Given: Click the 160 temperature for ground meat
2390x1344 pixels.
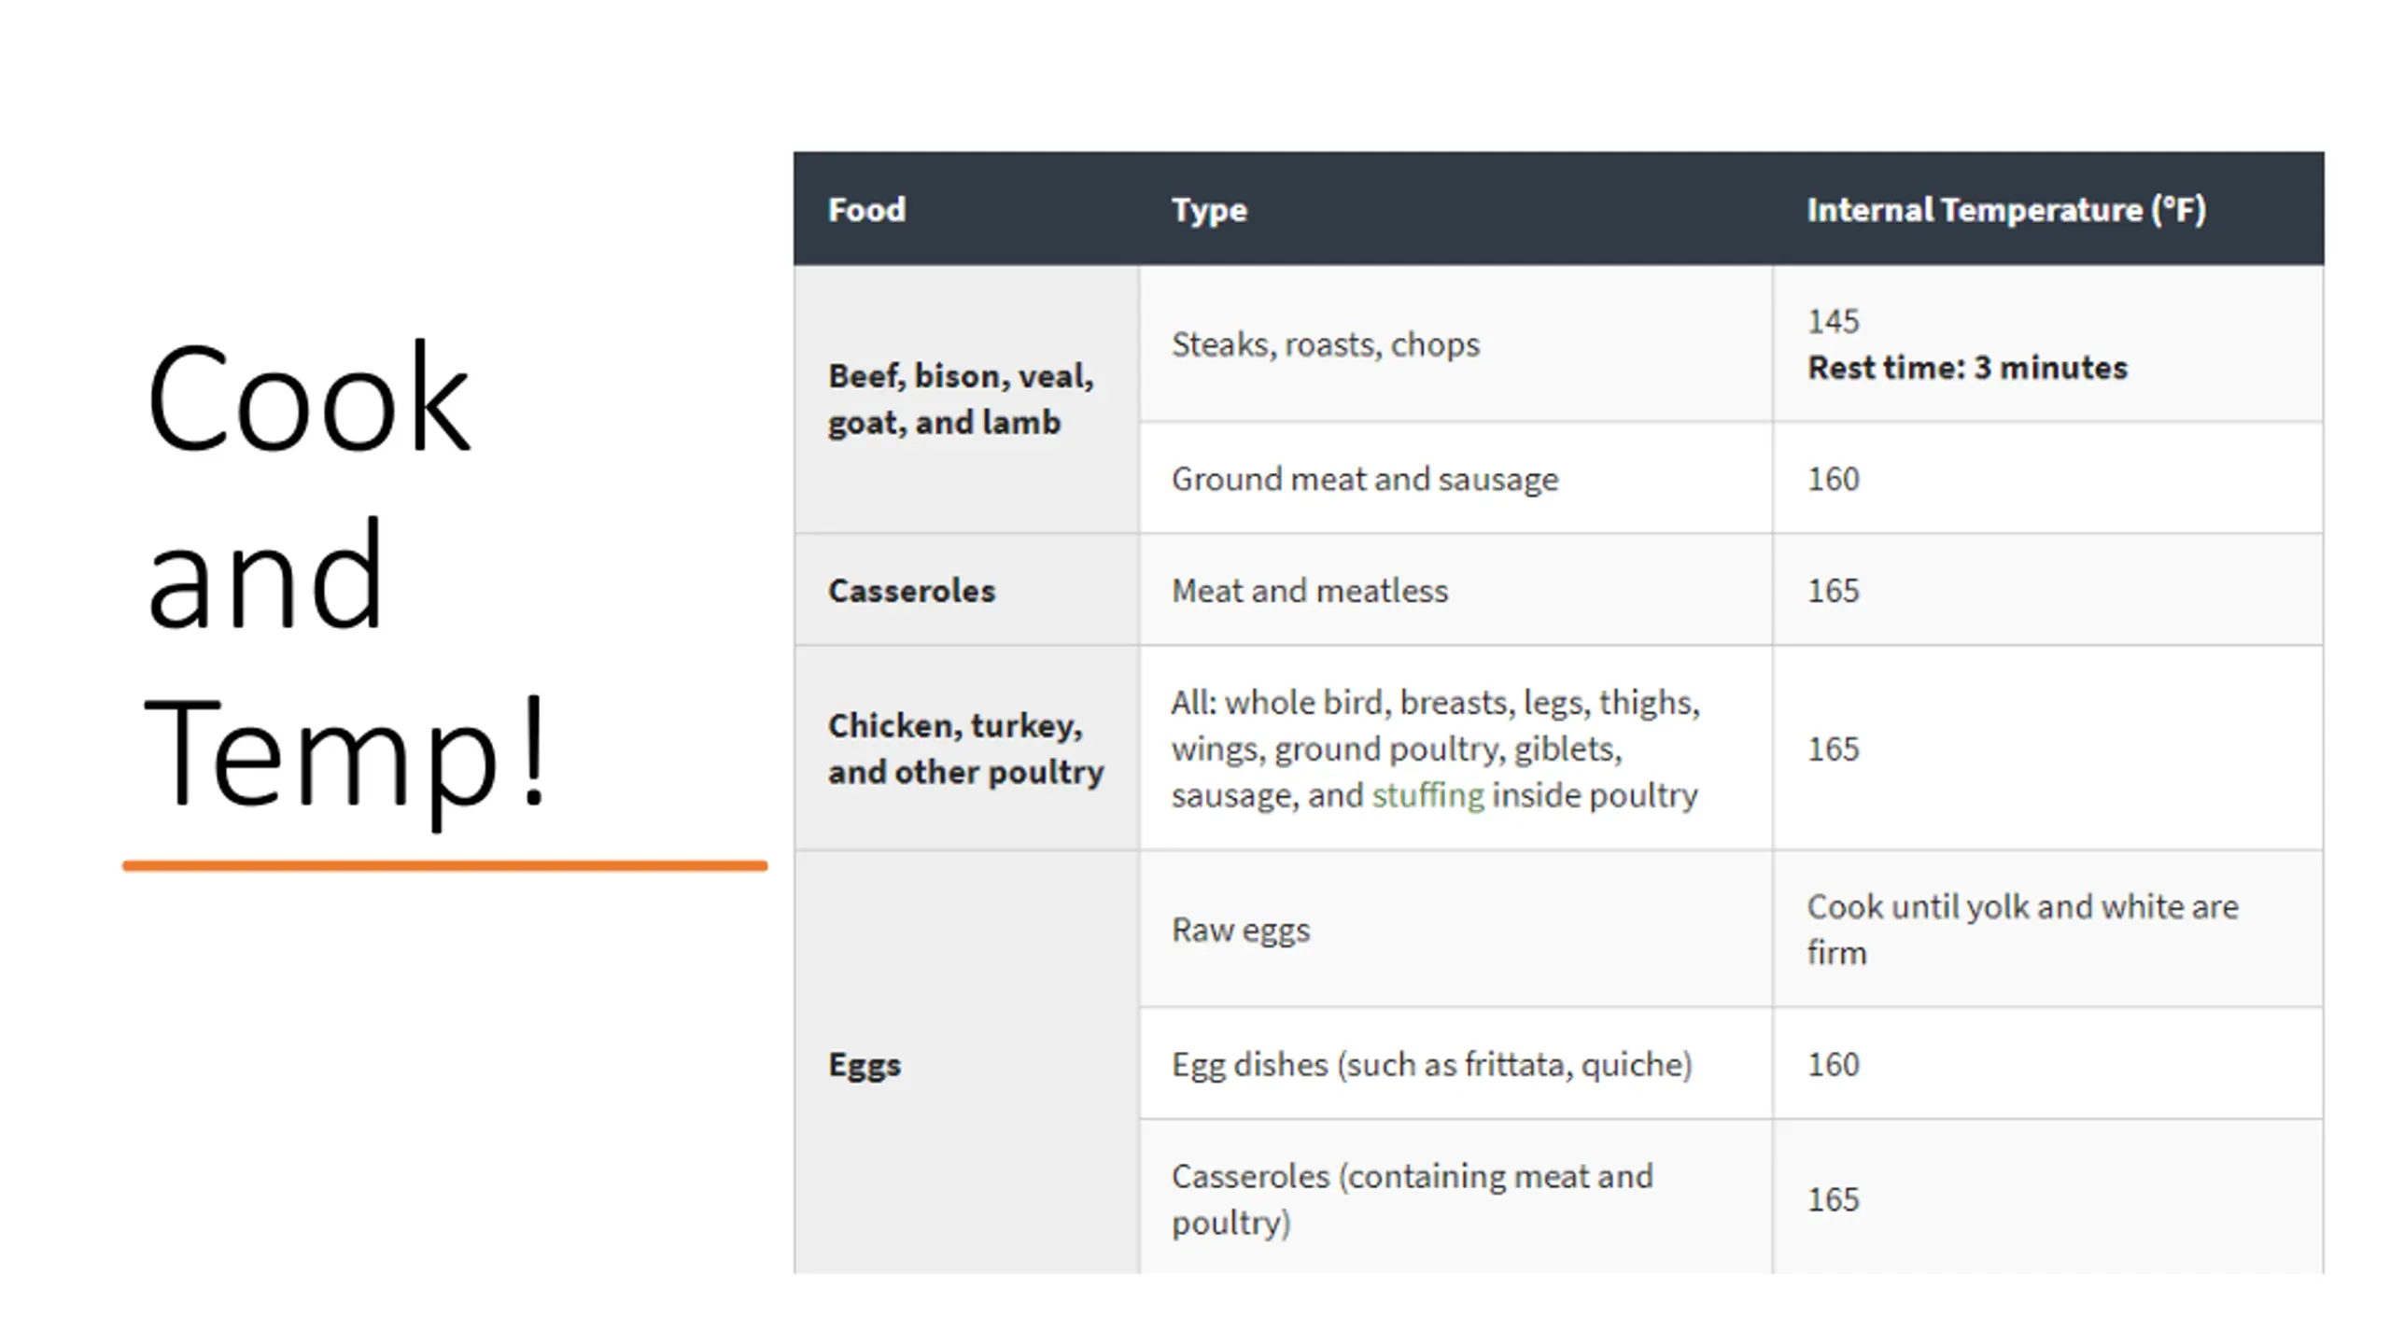Looking at the screenshot, I should coord(1833,479).
